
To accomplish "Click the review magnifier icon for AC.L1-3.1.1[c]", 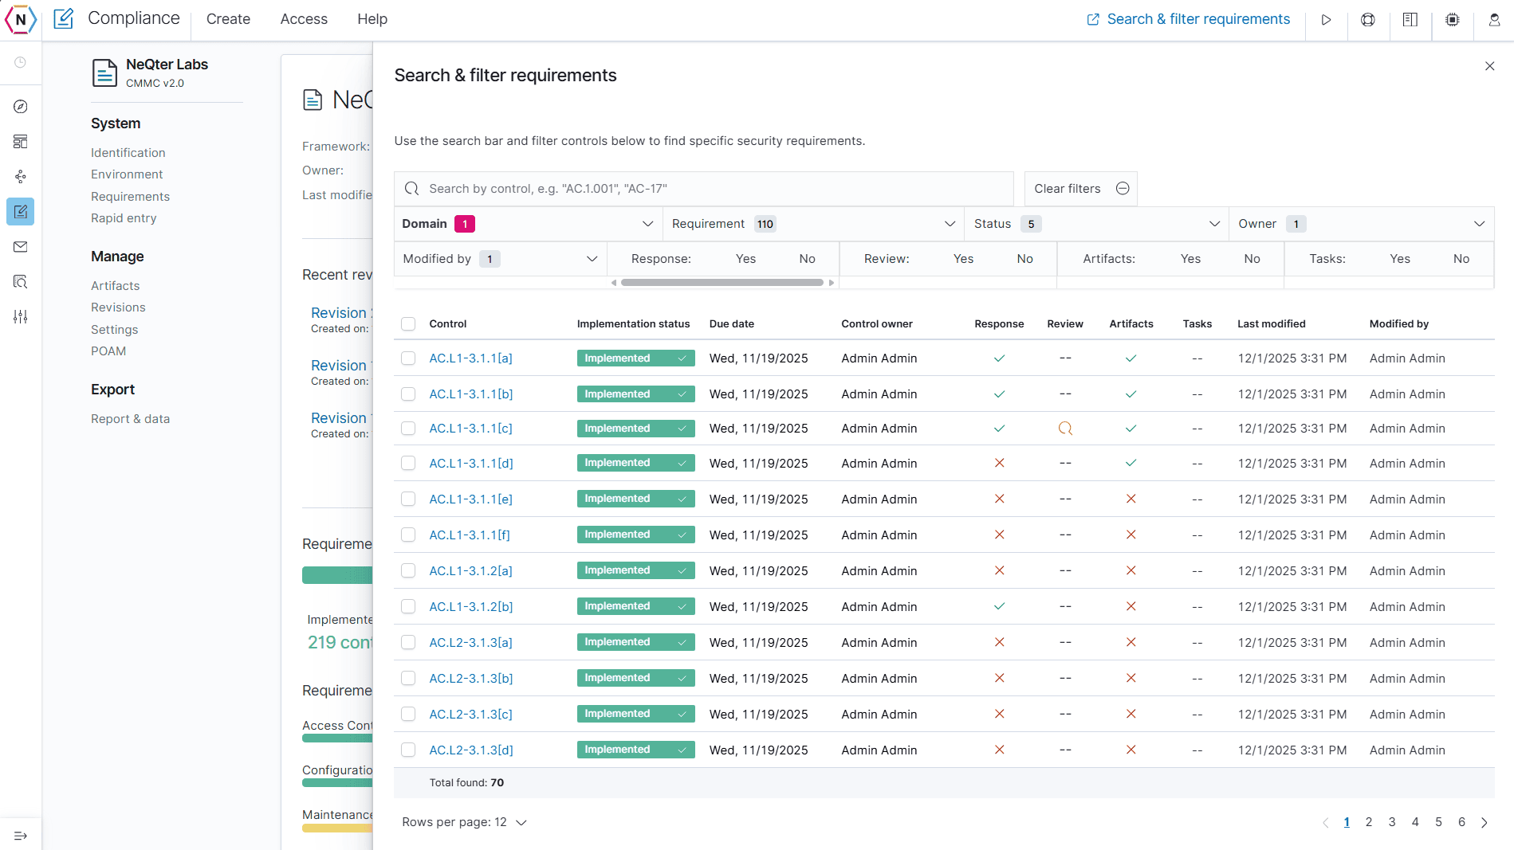I will [1064, 429].
